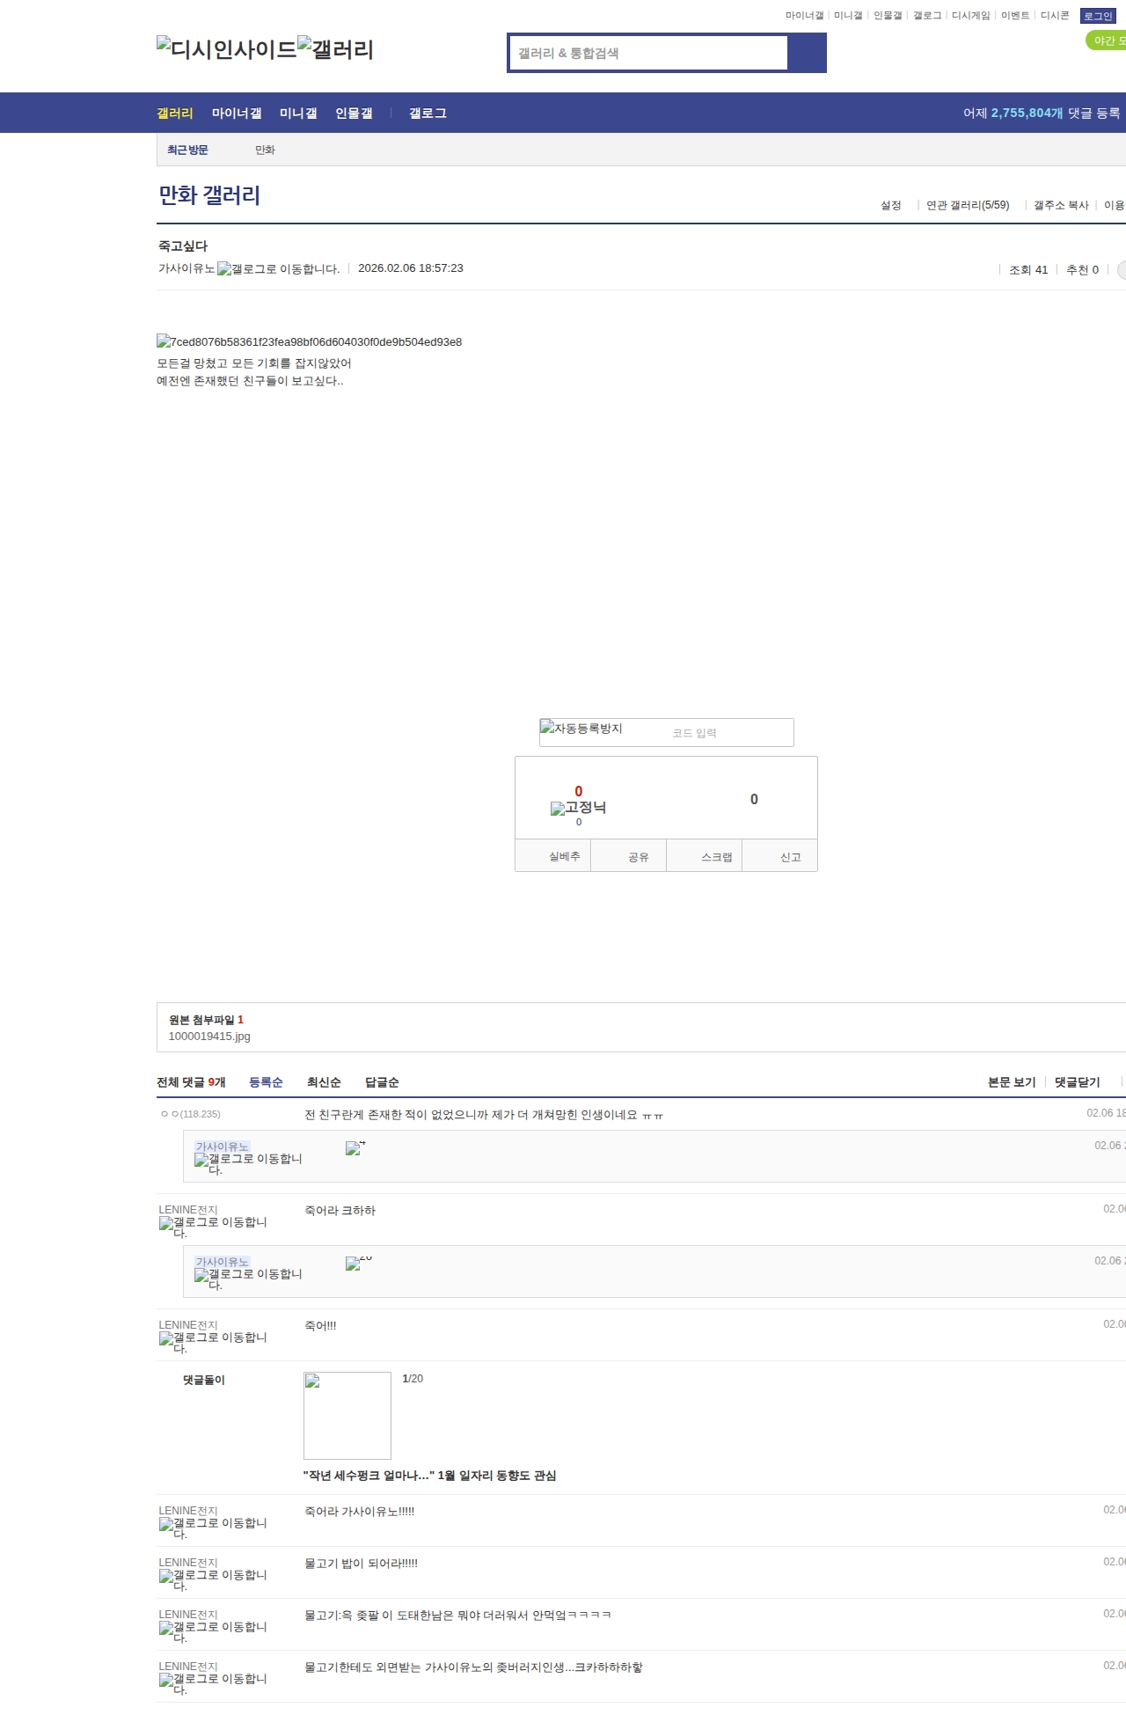Click the comment text 죽어라 크하하
This screenshot has width=1126, height=1722.
click(340, 1211)
